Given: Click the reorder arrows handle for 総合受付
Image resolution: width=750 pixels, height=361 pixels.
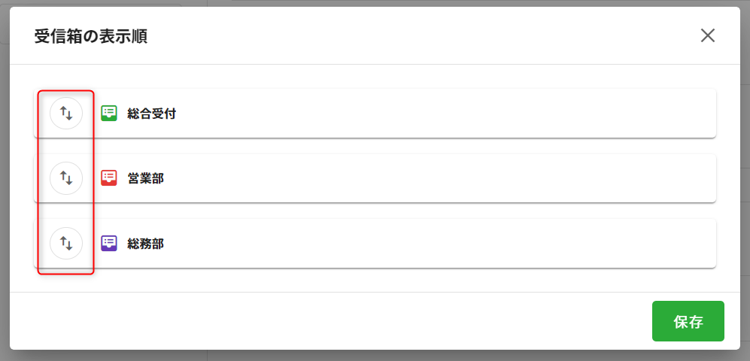Looking at the screenshot, I should click(x=66, y=114).
